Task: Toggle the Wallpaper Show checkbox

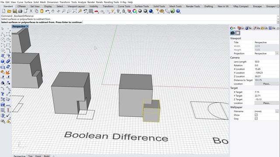Action: click(x=256, y=115)
